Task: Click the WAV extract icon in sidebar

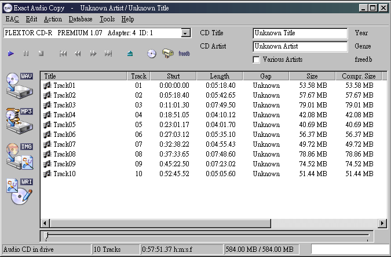Action: (19, 85)
